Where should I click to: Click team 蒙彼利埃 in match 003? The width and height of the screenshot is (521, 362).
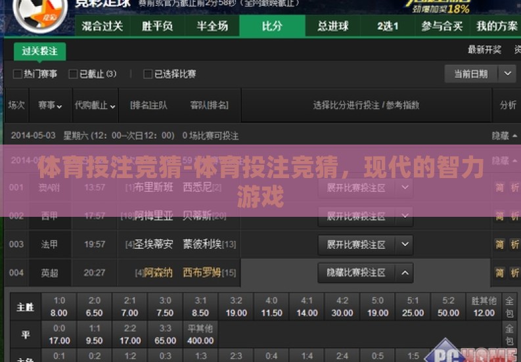tap(202, 244)
